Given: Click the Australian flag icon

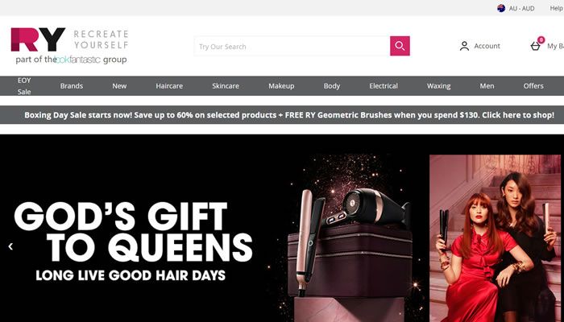Looking at the screenshot, I should (x=501, y=8).
